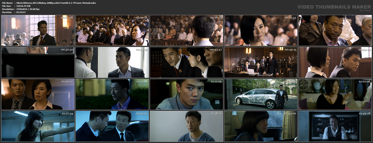Pick the thumbnail timestamped 01:11:09
373x143 pixels.
(x=186, y=94)
